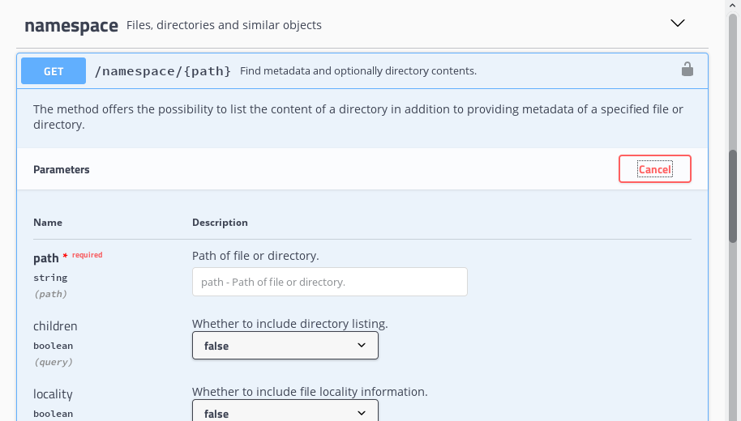Click the vertical scrollbar thumb

pos(733,194)
